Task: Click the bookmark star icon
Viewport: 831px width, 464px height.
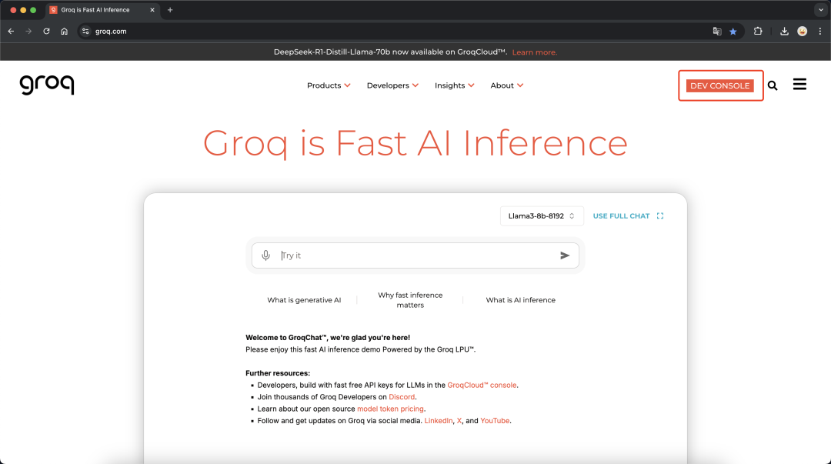Action: 733,32
